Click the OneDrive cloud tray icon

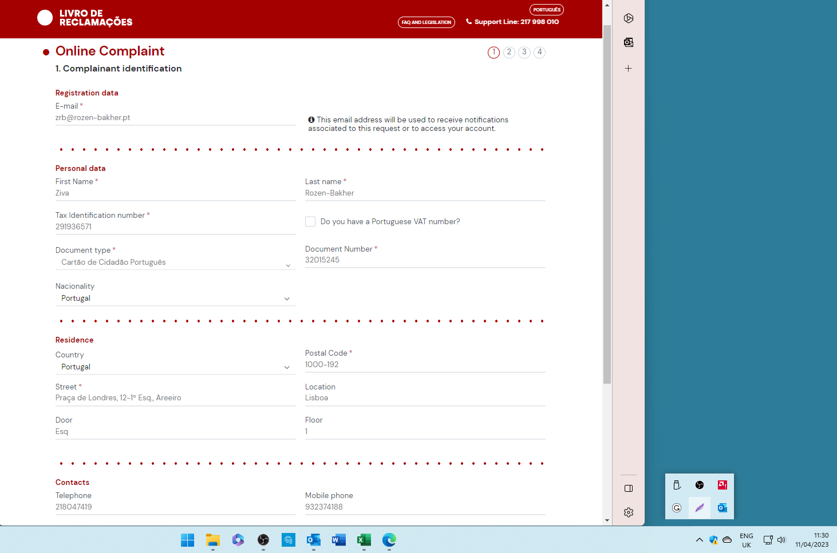tap(727, 540)
